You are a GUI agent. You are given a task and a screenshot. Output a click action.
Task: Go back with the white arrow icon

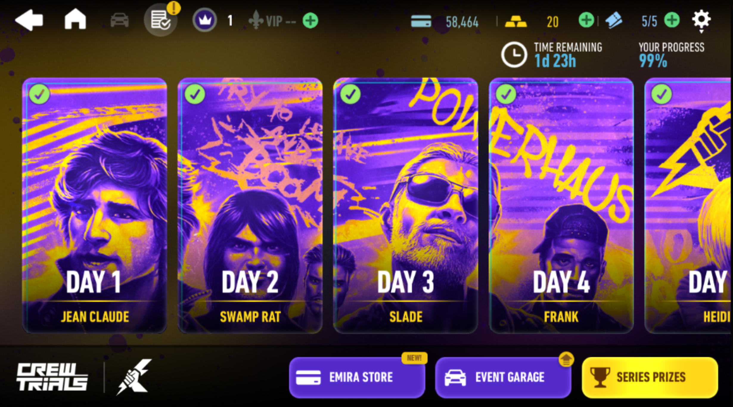[29, 20]
